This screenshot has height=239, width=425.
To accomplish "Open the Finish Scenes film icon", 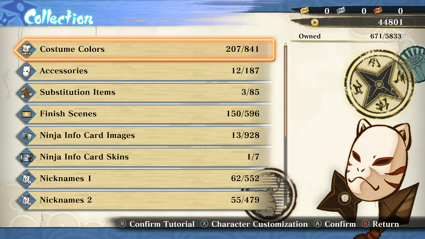I will (27, 114).
